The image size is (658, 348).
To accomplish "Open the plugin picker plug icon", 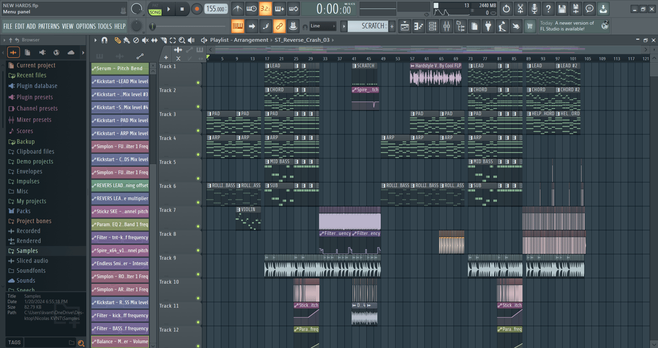I will pyautogui.click(x=488, y=26).
